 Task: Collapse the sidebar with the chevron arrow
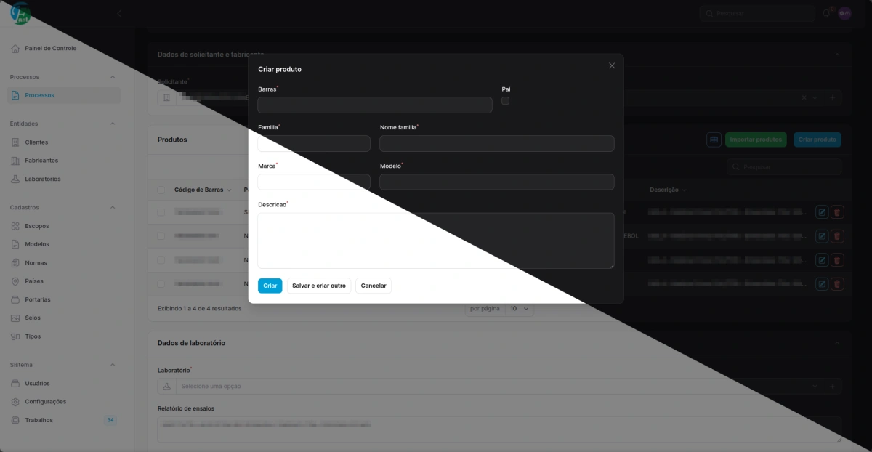pyautogui.click(x=119, y=13)
